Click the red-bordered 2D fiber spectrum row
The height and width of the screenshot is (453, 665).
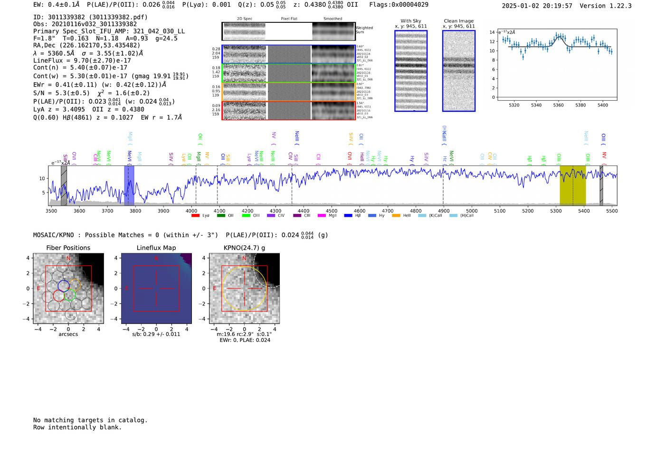[288, 110]
